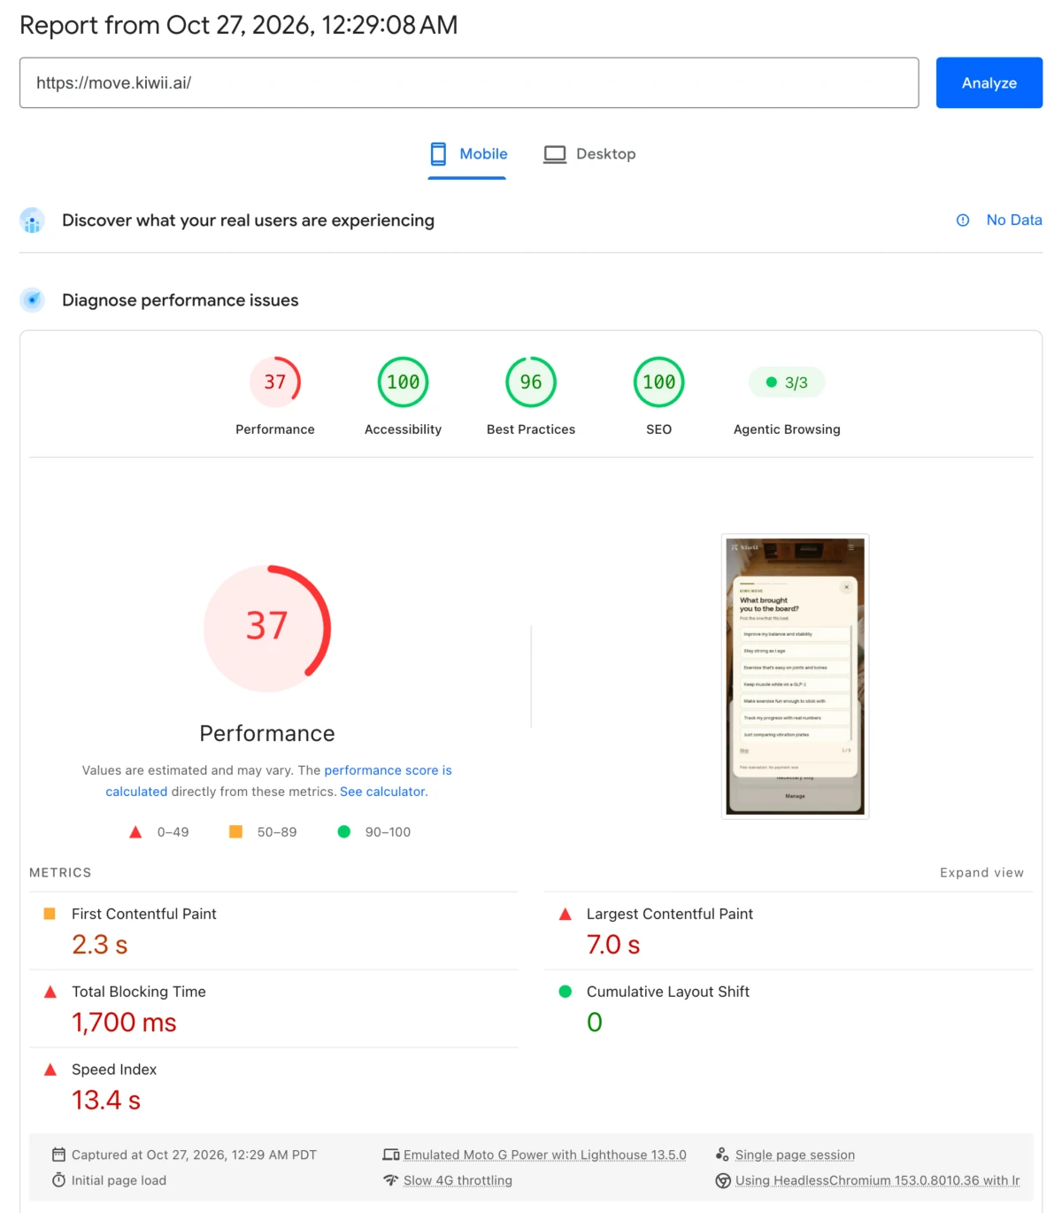This screenshot has height=1213, width=1062.
Task: Click the Analyze button
Action: (x=989, y=82)
